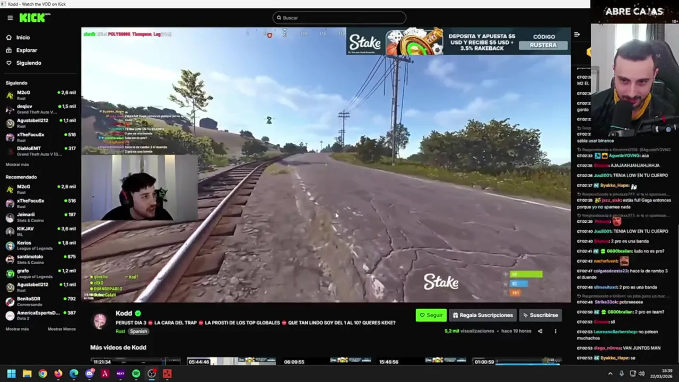The height and width of the screenshot is (382, 679).
Task: Expand Mostrar más under Recomendado list
Action: 18,329
